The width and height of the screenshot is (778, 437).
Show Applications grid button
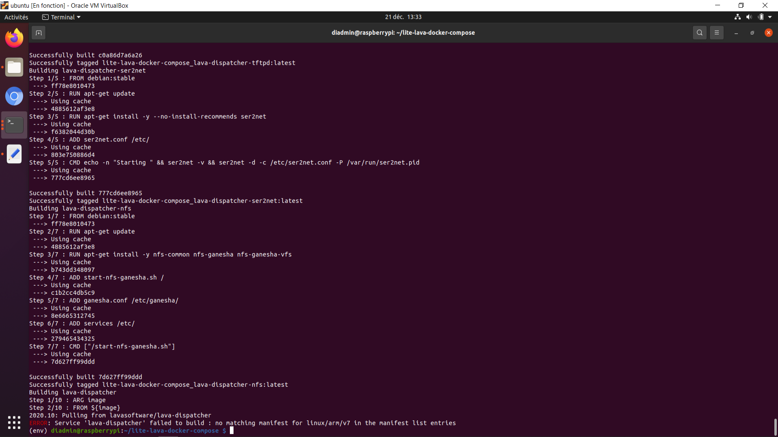point(14,422)
